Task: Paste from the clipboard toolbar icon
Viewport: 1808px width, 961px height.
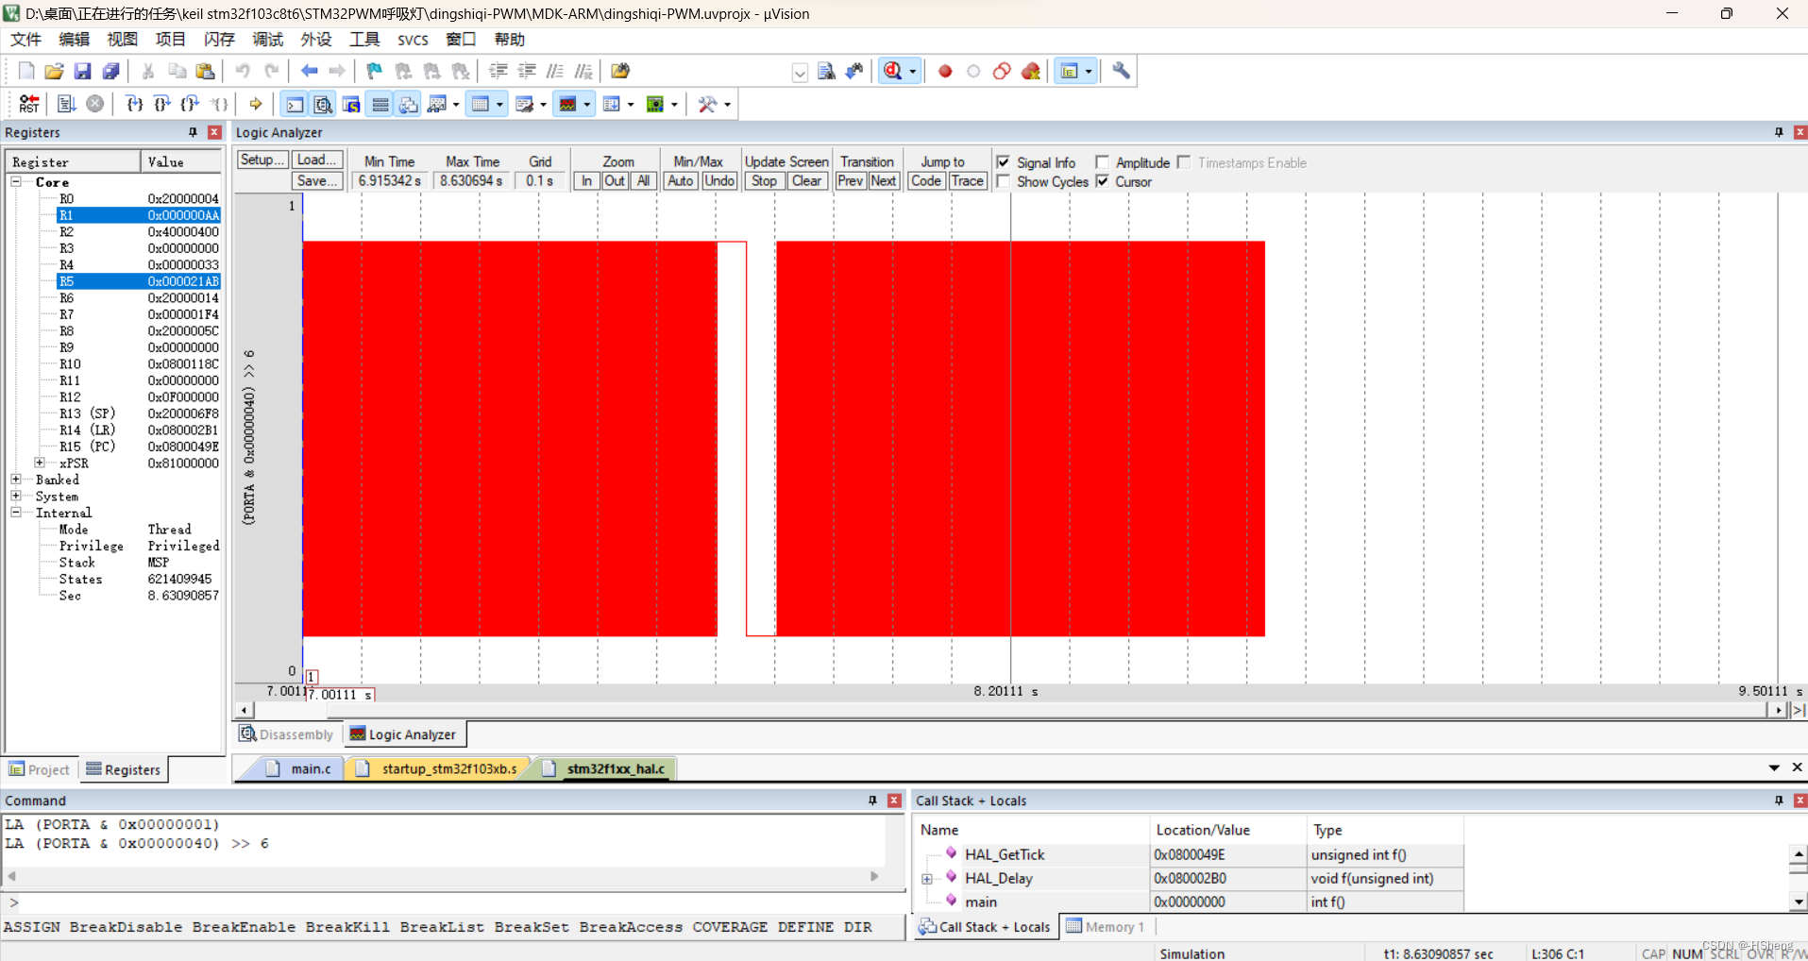Action: pyautogui.click(x=205, y=71)
